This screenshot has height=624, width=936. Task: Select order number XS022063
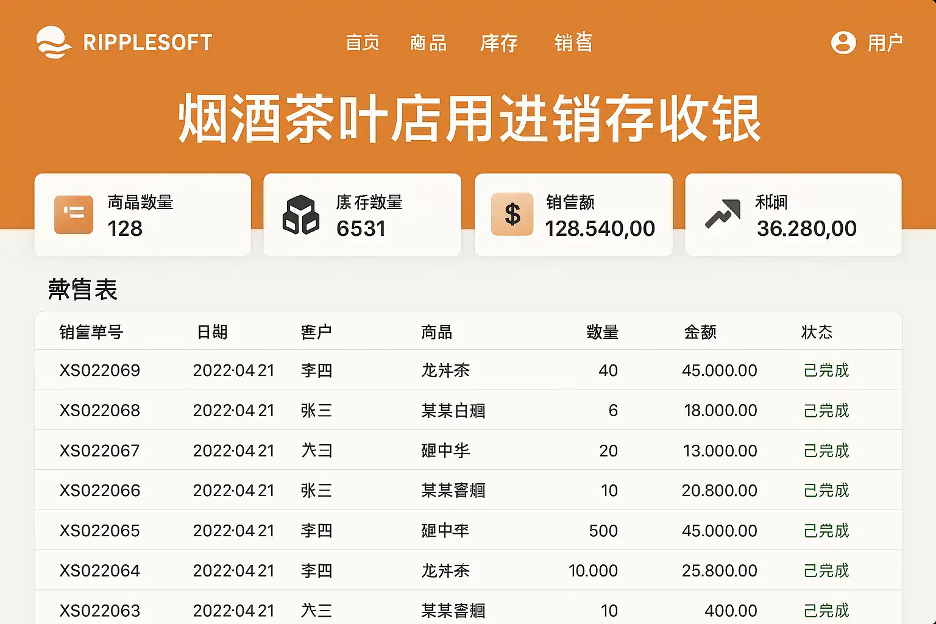pos(100,611)
